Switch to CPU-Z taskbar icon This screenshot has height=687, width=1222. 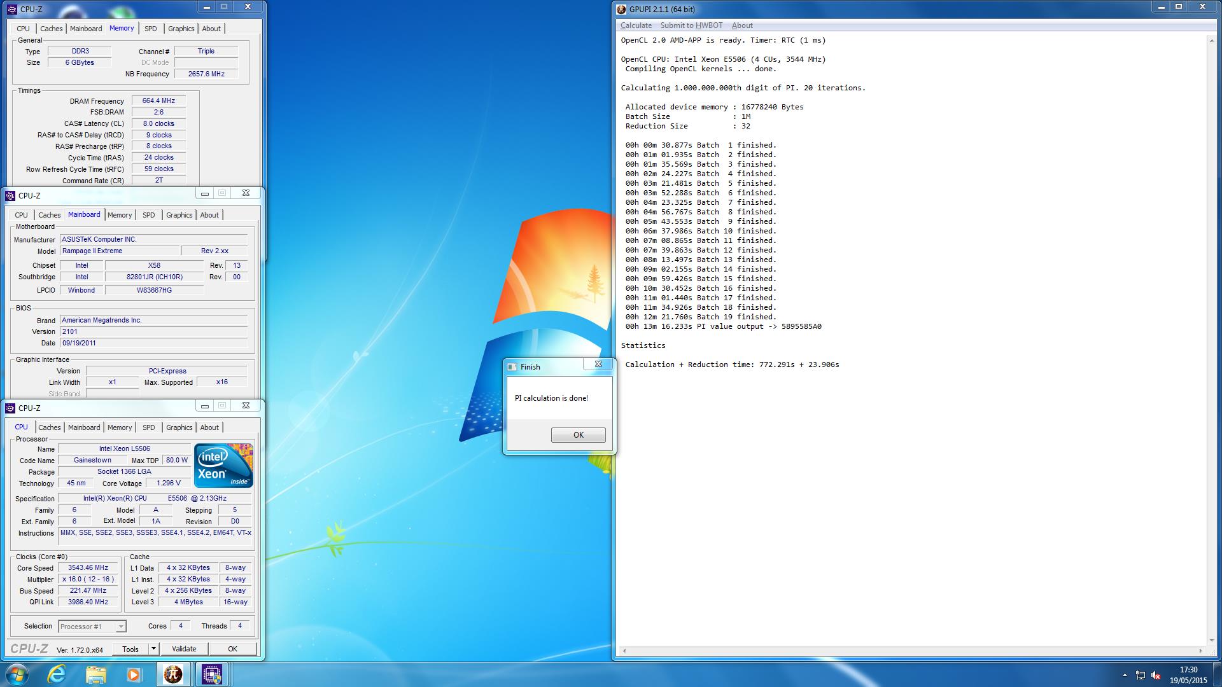(x=212, y=674)
